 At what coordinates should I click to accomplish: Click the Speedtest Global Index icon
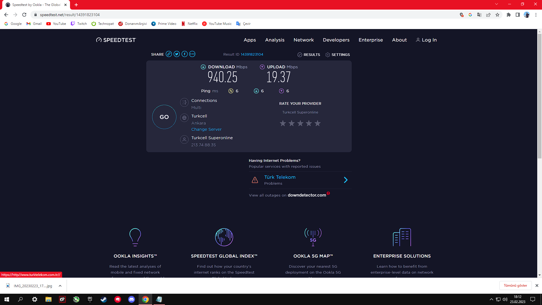click(224, 237)
